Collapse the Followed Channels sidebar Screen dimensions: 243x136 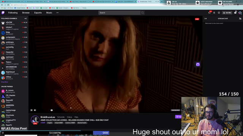[25, 19]
